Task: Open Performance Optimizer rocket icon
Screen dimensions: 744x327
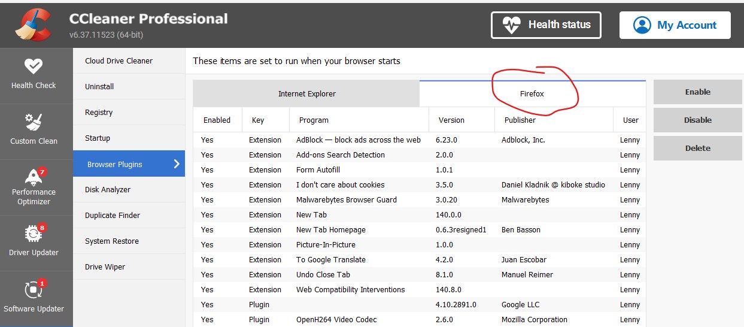Action: click(34, 177)
